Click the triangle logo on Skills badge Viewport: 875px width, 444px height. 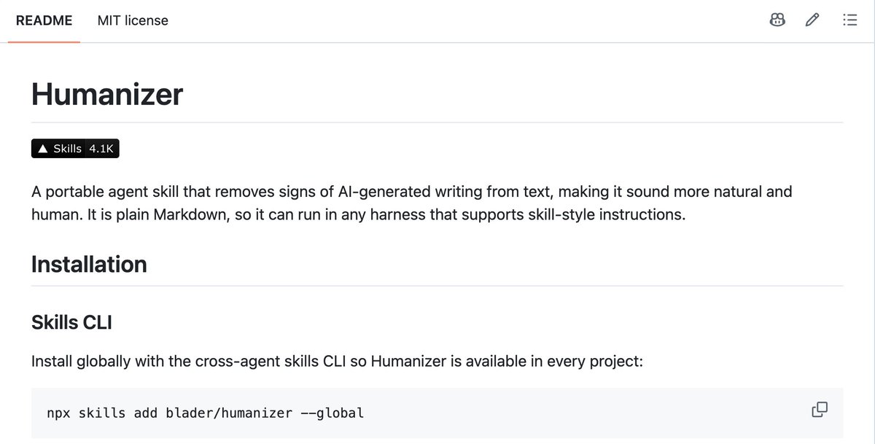coord(42,149)
